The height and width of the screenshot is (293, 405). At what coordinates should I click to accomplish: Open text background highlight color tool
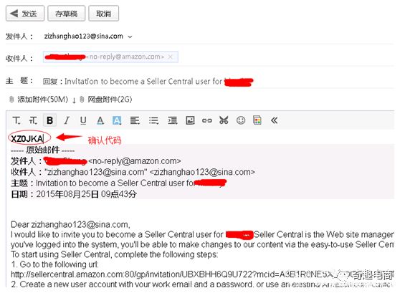[117, 120]
